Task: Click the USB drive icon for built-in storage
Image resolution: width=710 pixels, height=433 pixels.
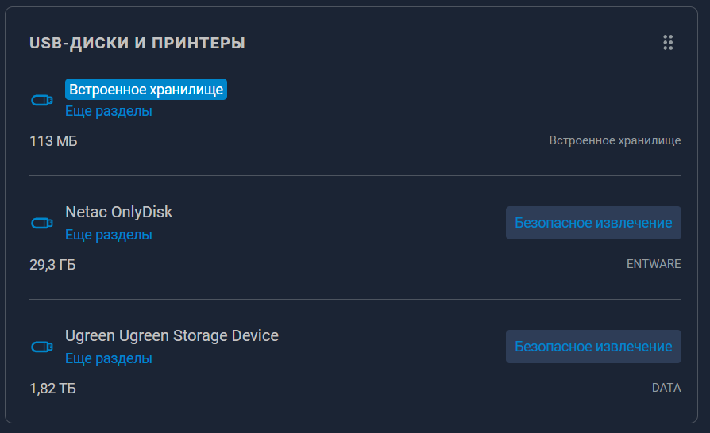Action: coord(42,100)
